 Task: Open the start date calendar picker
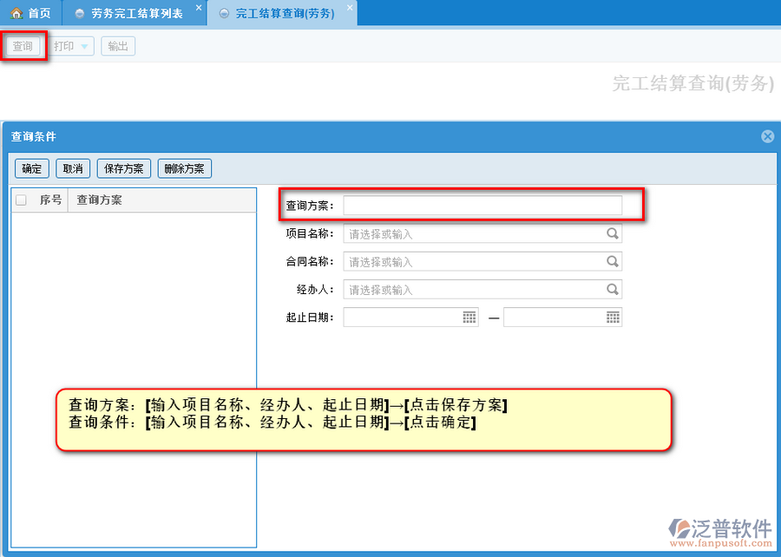click(469, 318)
